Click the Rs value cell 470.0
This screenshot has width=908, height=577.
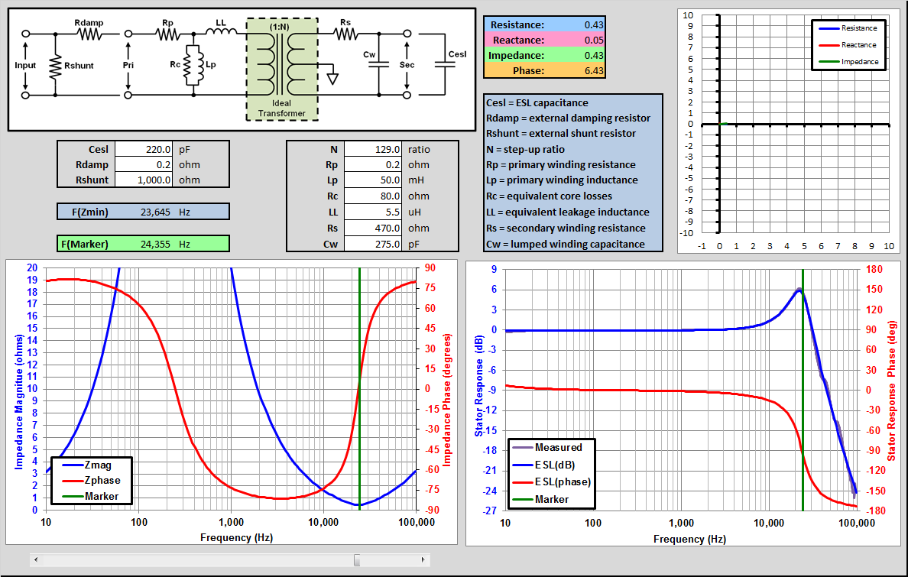point(373,229)
